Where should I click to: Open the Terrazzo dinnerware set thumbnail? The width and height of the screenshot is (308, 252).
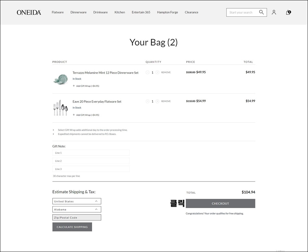point(61,79)
